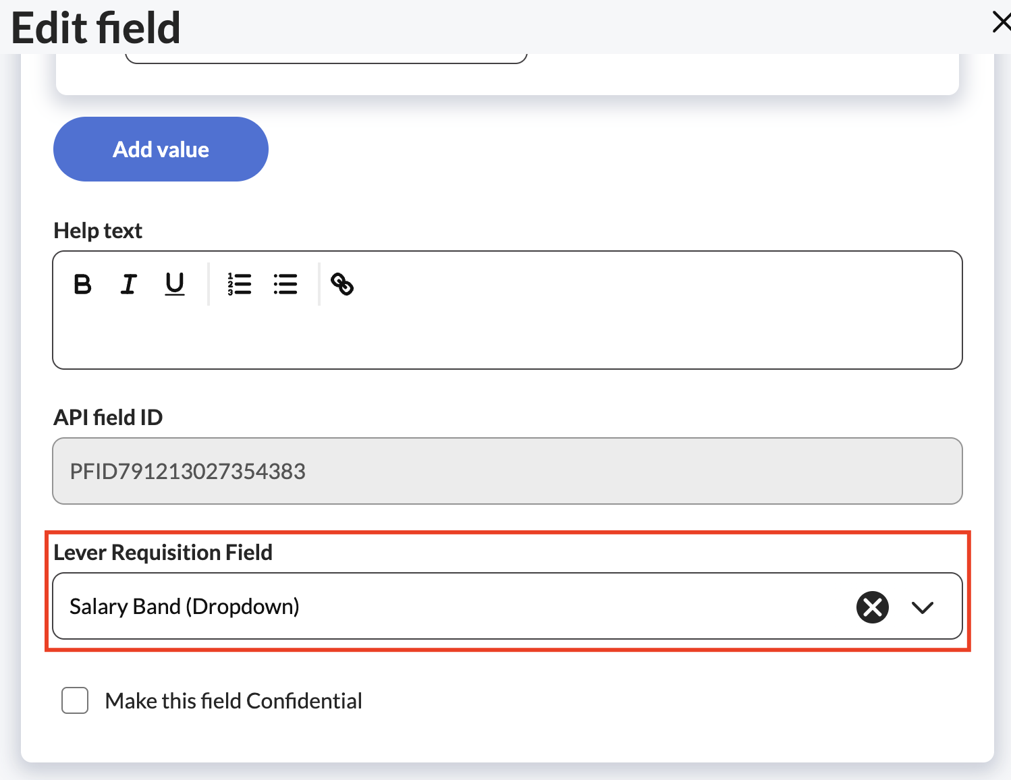Insert a numbered list in Help text
This screenshot has width=1011, height=780.
(240, 284)
